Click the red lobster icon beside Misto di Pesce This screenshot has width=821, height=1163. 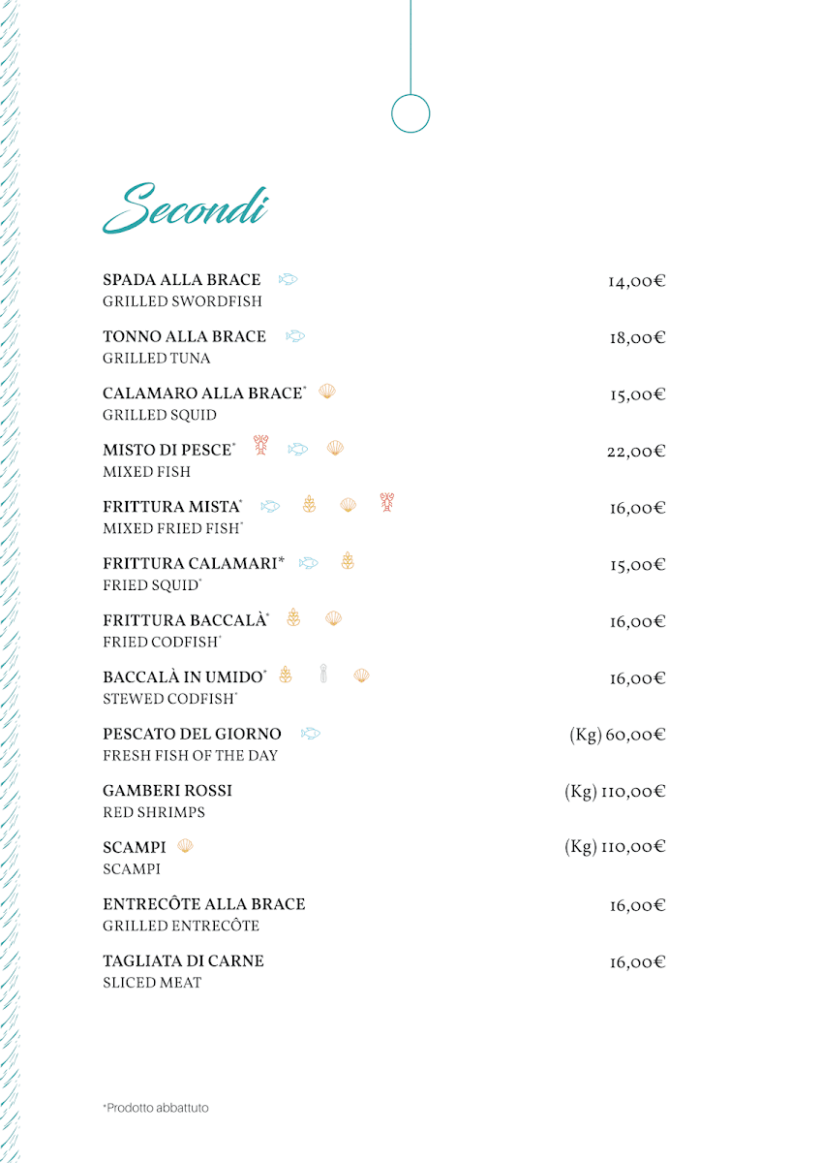[260, 446]
